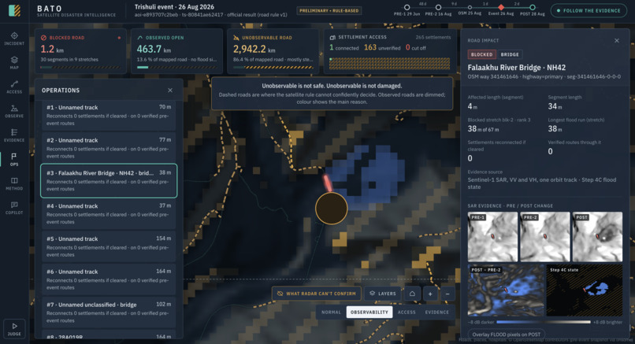This screenshot has height=344, width=635.
Task: Toggle Overlay FLOOD pixels on POST
Action: 507,335
